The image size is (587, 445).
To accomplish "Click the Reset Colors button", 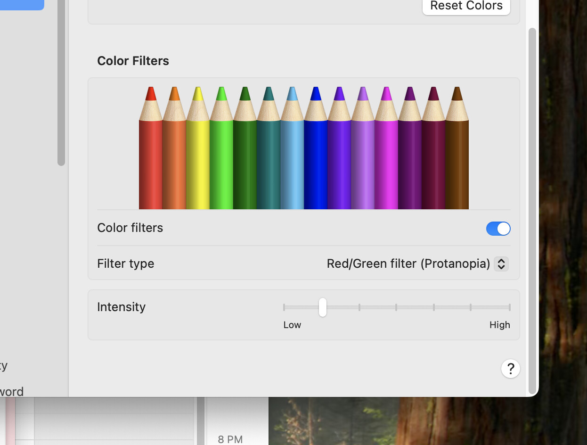I will pos(466,6).
